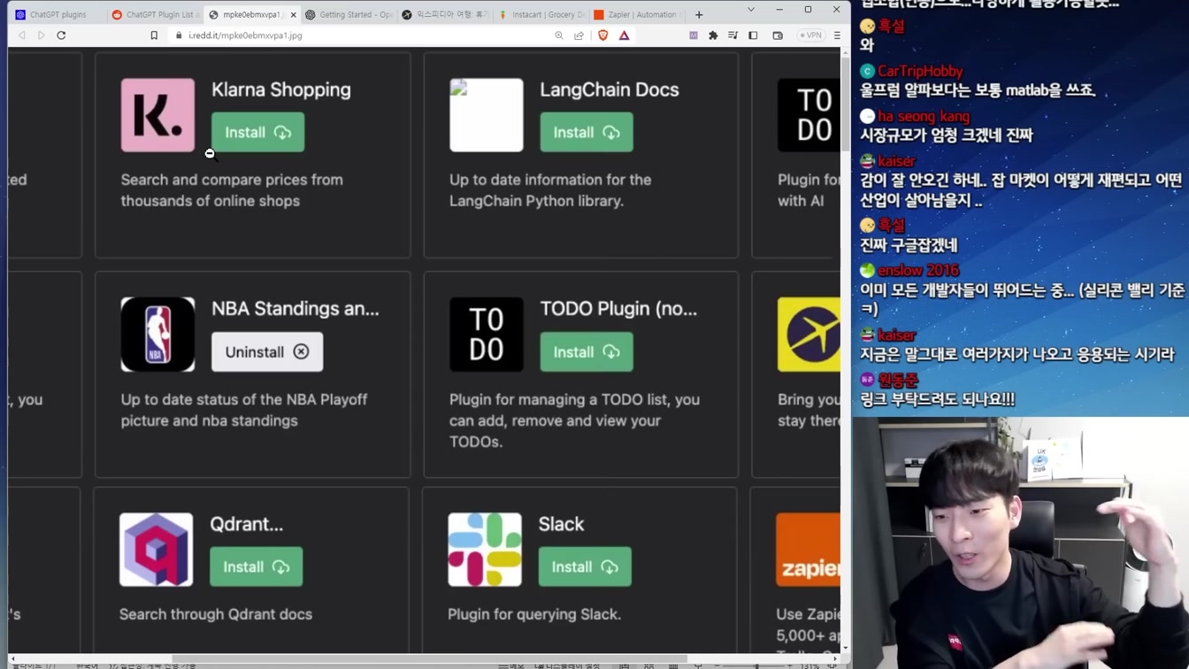Screen dimensions: 1189x669
Task: Open the media playlist toolbar icon
Action: pos(733,35)
